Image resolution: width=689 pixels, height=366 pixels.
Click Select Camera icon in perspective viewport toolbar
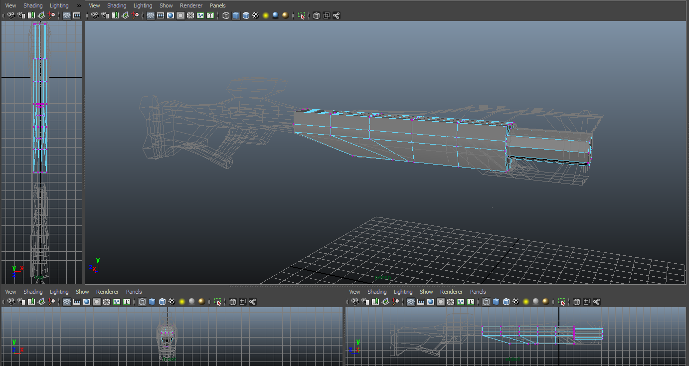(95, 15)
